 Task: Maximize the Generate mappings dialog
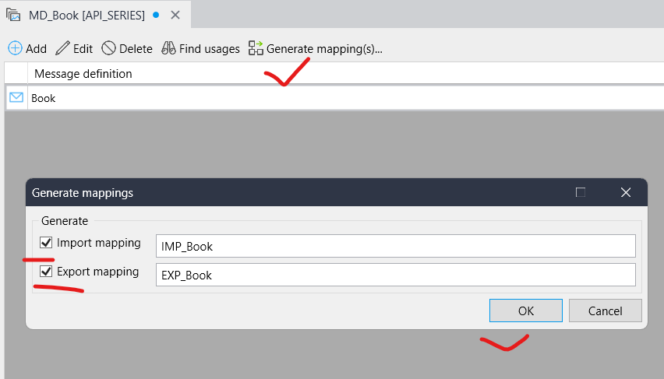pyautogui.click(x=581, y=192)
